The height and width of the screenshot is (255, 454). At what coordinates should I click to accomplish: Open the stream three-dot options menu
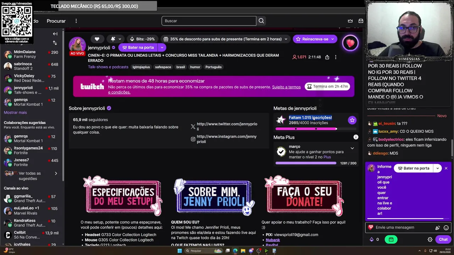[x=336, y=57]
